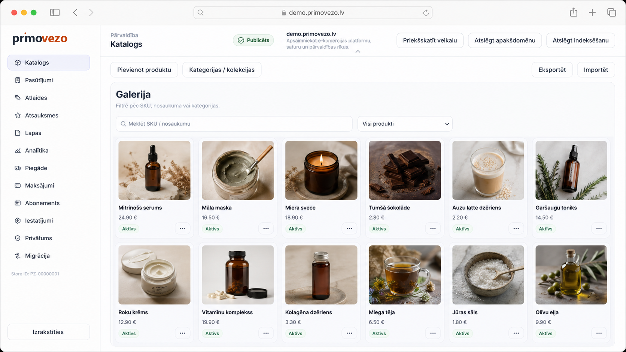Viewport: 626px width, 352px height.
Task: Click the Publicēts status badge
Action: pos(253,40)
